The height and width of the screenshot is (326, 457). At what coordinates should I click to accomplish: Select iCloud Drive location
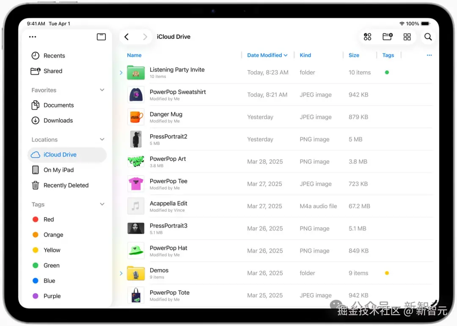point(67,155)
